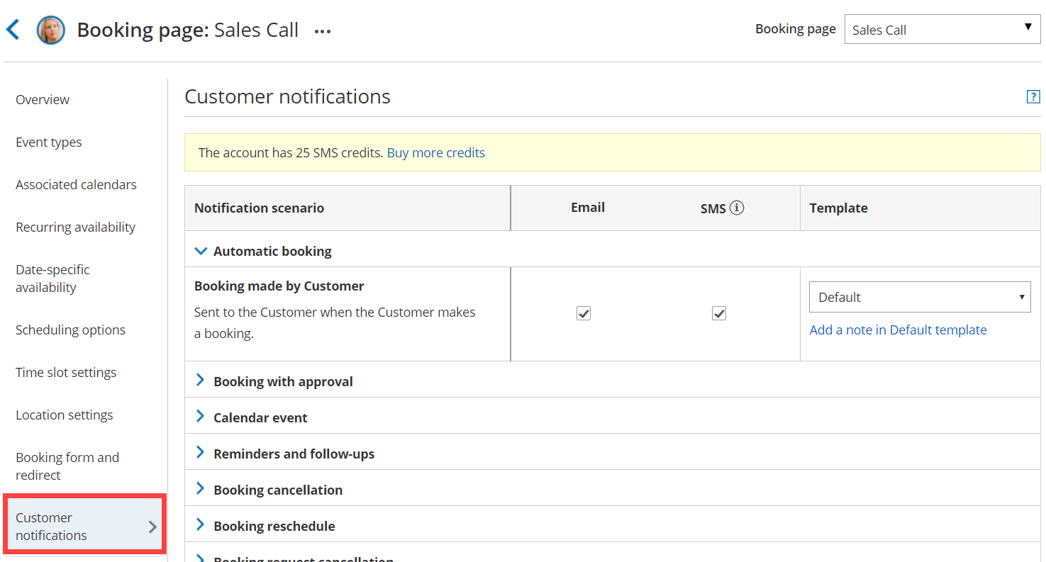1046x562 pixels.
Task: Open Scheduling options in sidebar
Action: [x=70, y=330]
